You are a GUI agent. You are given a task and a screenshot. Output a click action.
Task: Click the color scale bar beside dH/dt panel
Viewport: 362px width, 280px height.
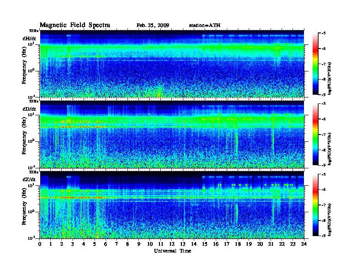click(x=315, y=64)
